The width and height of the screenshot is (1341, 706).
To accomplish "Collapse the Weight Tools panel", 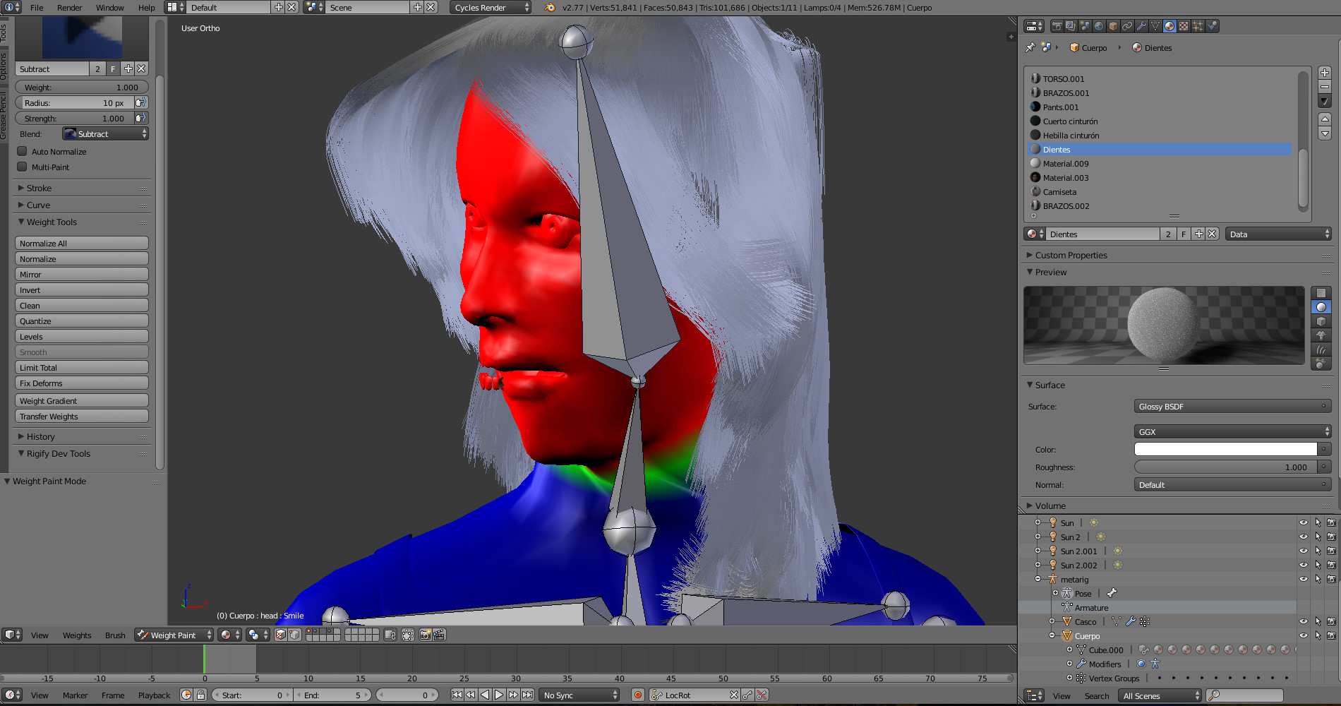I will coord(83,222).
